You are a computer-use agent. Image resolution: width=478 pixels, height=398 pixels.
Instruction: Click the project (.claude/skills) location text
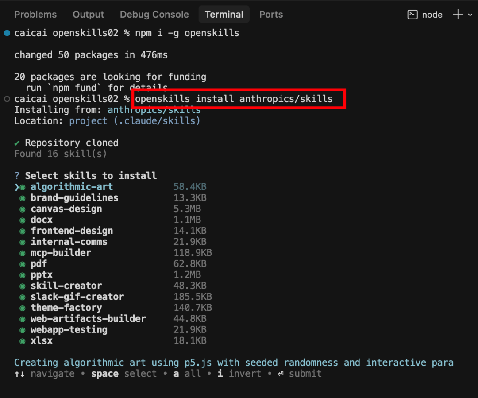pyautogui.click(x=135, y=121)
